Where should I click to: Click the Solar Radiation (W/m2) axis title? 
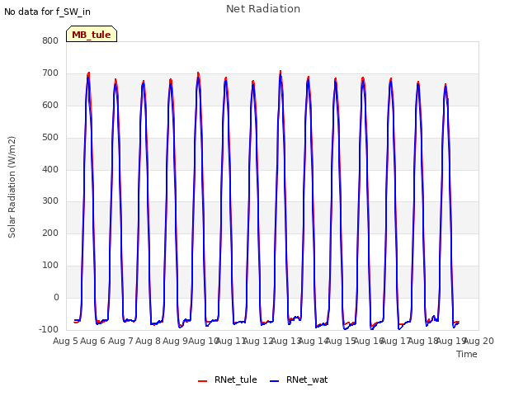click(12, 187)
